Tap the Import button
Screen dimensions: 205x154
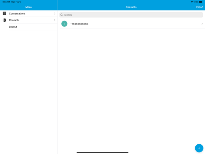click(x=199, y=7)
